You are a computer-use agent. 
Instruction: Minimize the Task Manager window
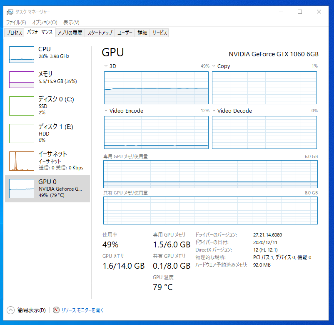(x=281, y=12)
